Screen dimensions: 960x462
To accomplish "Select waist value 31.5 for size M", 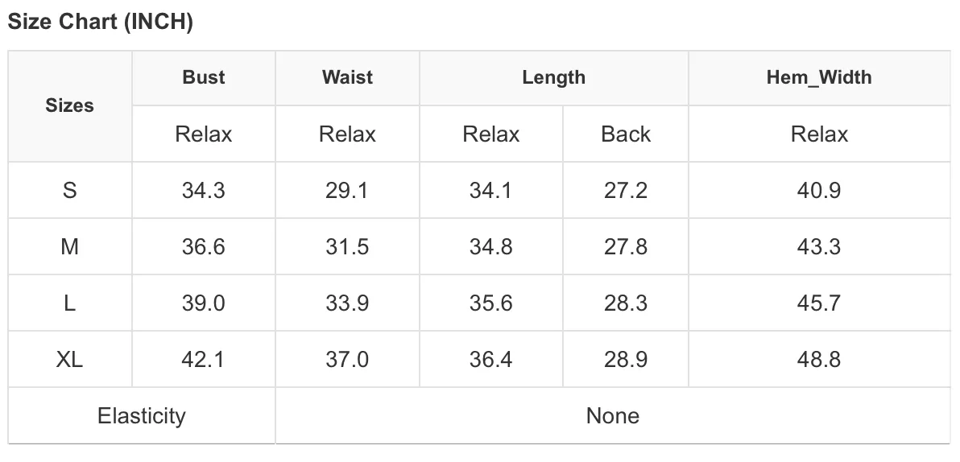I will pos(347,246).
